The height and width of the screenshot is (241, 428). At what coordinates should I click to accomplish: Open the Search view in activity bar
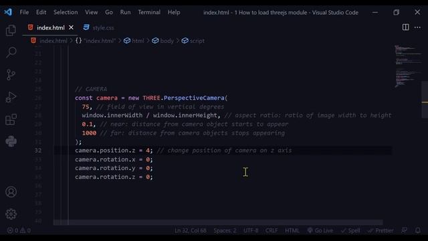click(11, 52)
